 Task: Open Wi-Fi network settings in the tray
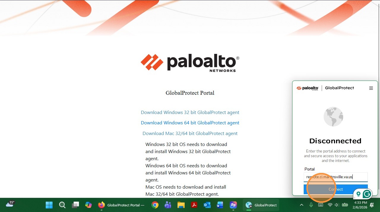coord(330,205)
